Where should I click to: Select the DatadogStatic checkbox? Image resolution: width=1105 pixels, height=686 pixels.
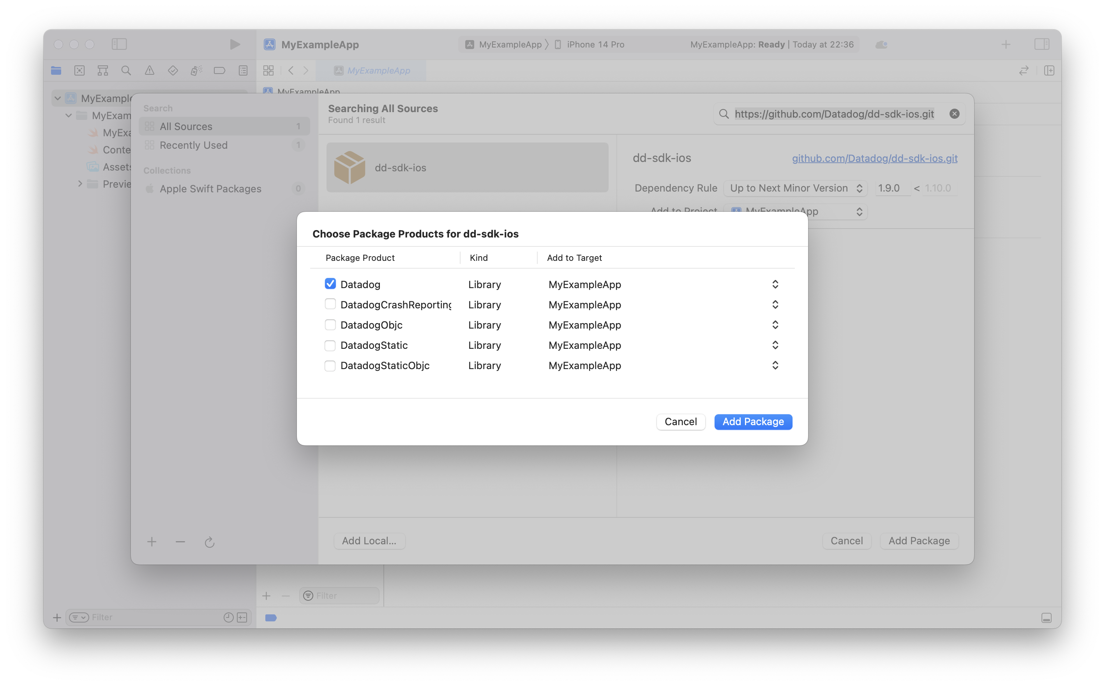330,345
